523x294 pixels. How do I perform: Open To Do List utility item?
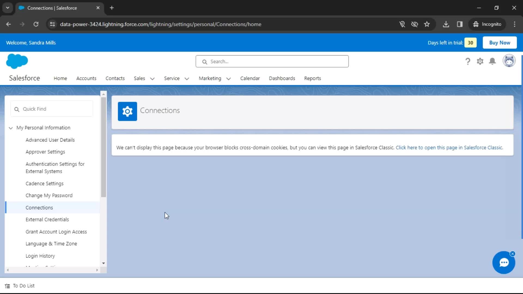pyautogui.click(x=20, y=286)
